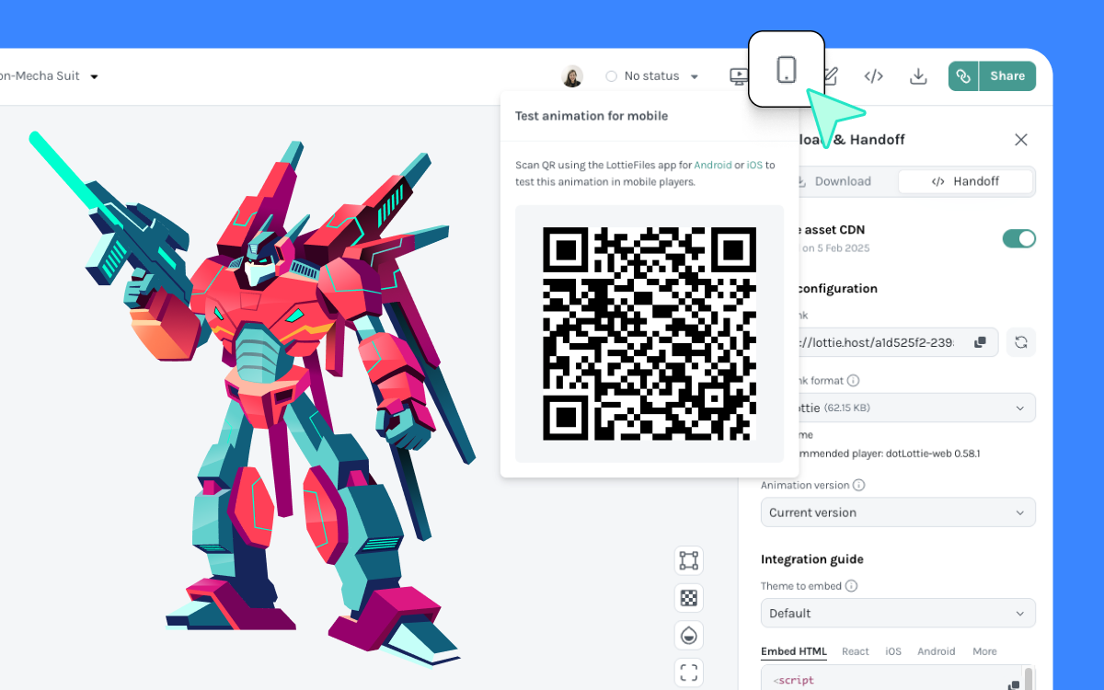Viewport: 1104px width, 690px height.
Task: Click the Share button
Action: pyautogui.click(x=1007, y=76)
